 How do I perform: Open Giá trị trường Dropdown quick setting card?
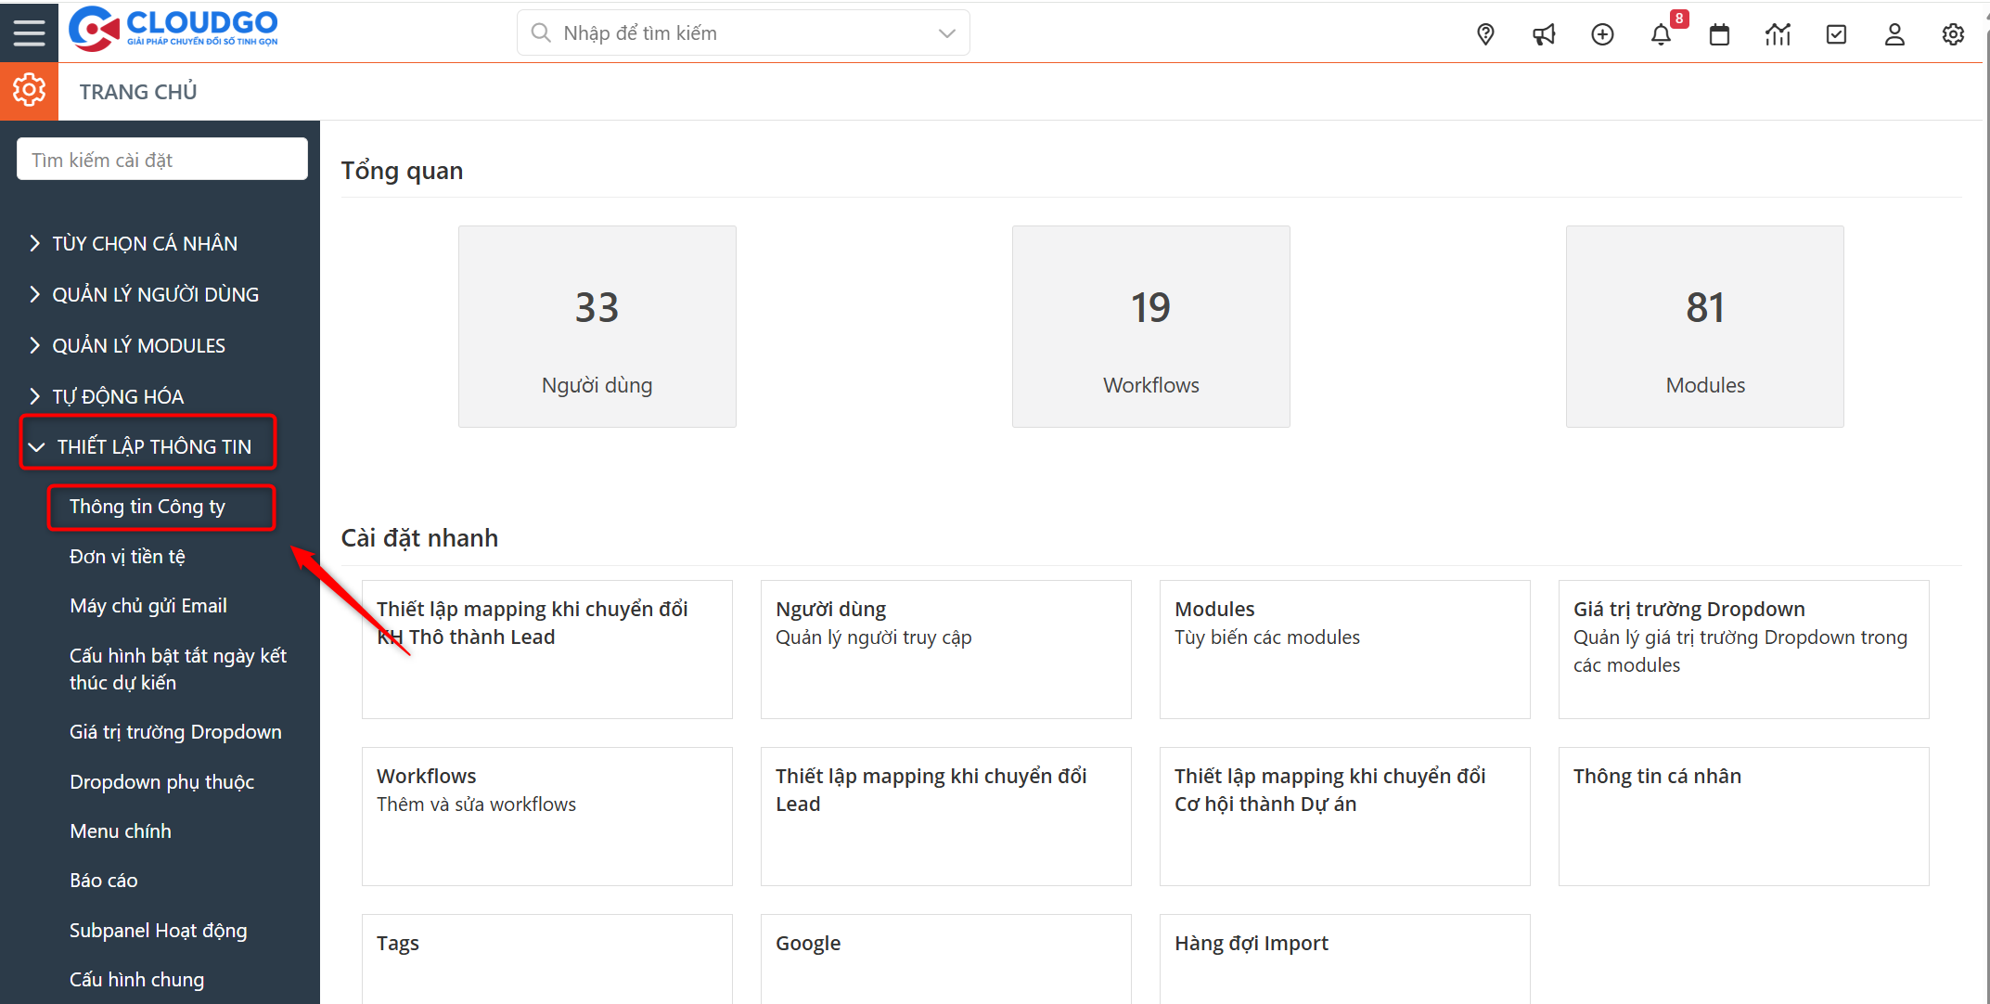(x=1743, y=649)
